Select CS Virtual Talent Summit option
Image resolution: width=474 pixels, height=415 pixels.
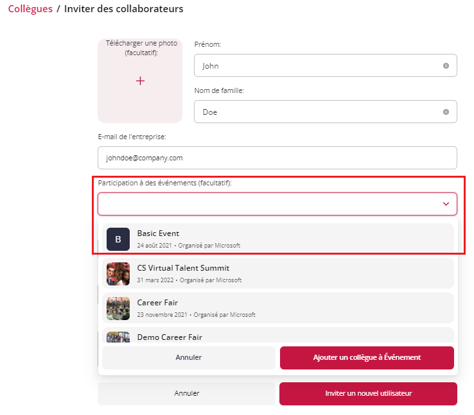click(x=278, y=273)
